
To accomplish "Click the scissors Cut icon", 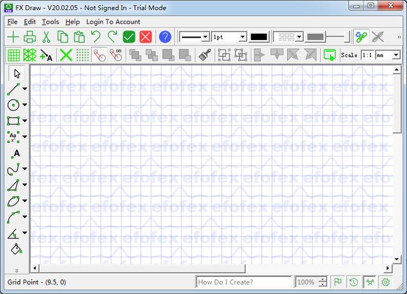I will 46,37.
